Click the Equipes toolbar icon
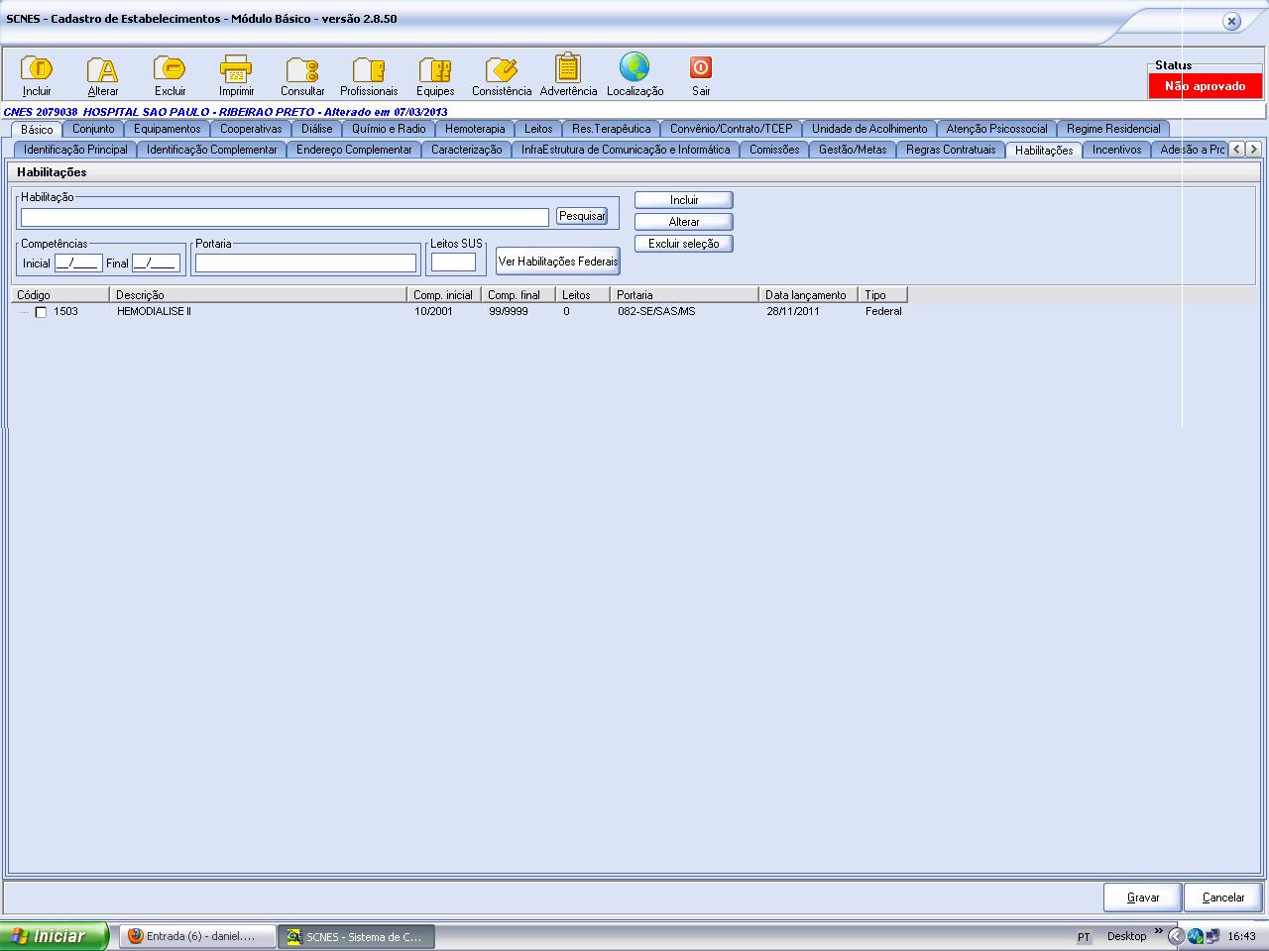The width and height of the screenshot is (1269, 951). click(x=435, y=69)
